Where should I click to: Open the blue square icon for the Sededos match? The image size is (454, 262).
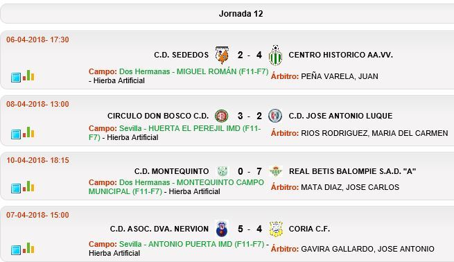16,78
